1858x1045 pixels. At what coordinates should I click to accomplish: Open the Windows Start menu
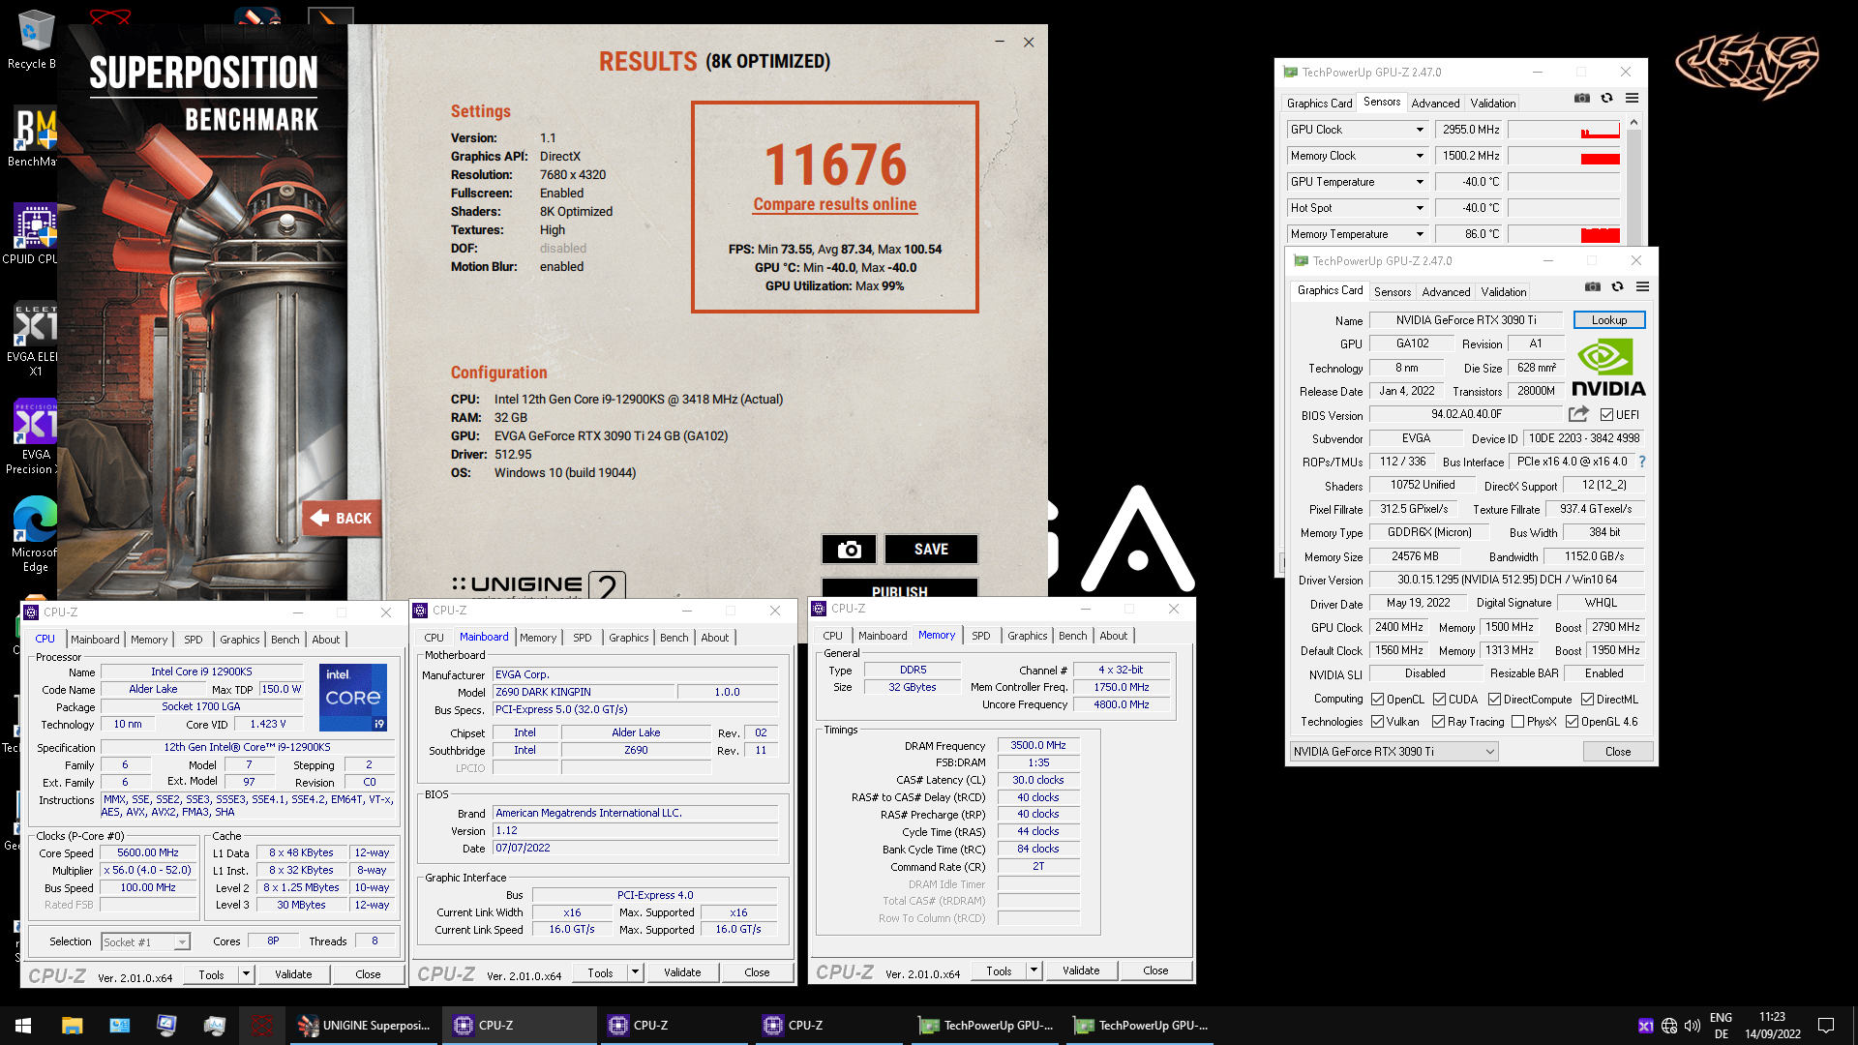tap(23, 1026)
